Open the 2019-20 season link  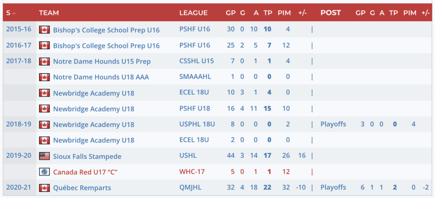coord(19,156)
